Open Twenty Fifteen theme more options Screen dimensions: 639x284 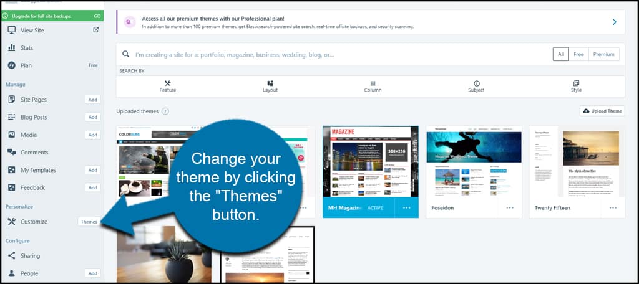pos(613,207)
